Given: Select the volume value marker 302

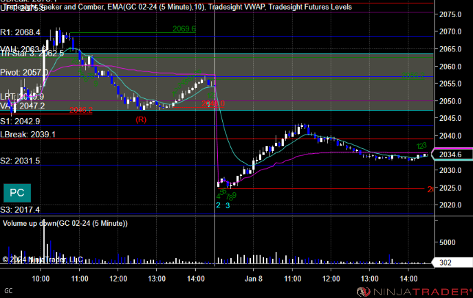Looking at the screenshot, I should (x=452, y=262).
